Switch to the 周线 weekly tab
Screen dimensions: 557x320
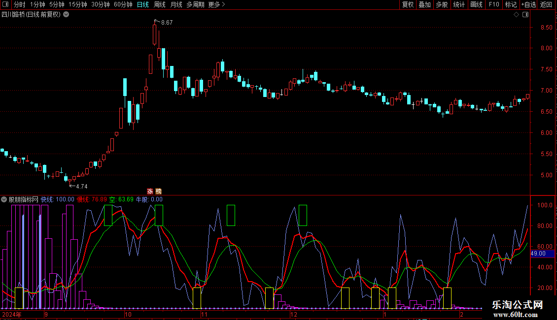pos(160,5)
